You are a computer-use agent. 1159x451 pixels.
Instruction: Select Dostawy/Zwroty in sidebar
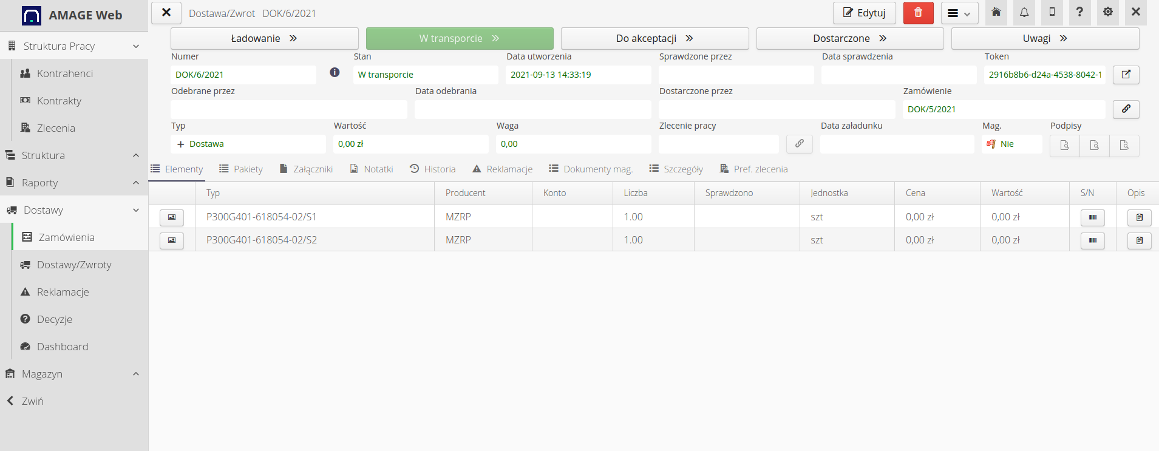74,265
